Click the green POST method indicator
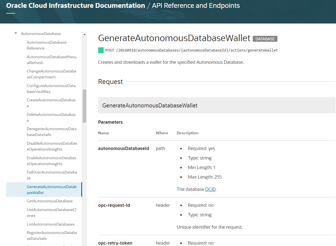336x246 pixels. [x=101, y=50]
